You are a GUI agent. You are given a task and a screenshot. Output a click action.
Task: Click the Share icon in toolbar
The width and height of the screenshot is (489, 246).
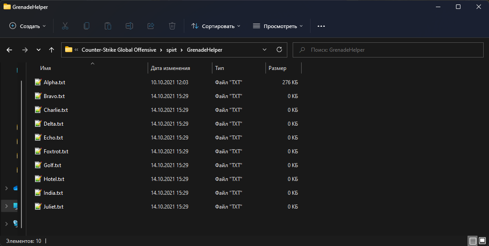click(151, 26)
